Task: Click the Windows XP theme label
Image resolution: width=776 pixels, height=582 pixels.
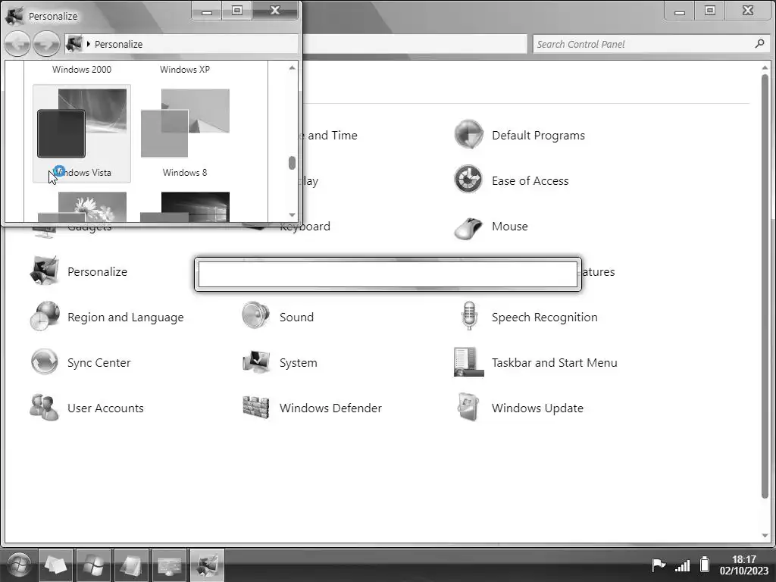Action: pos(185,69)
